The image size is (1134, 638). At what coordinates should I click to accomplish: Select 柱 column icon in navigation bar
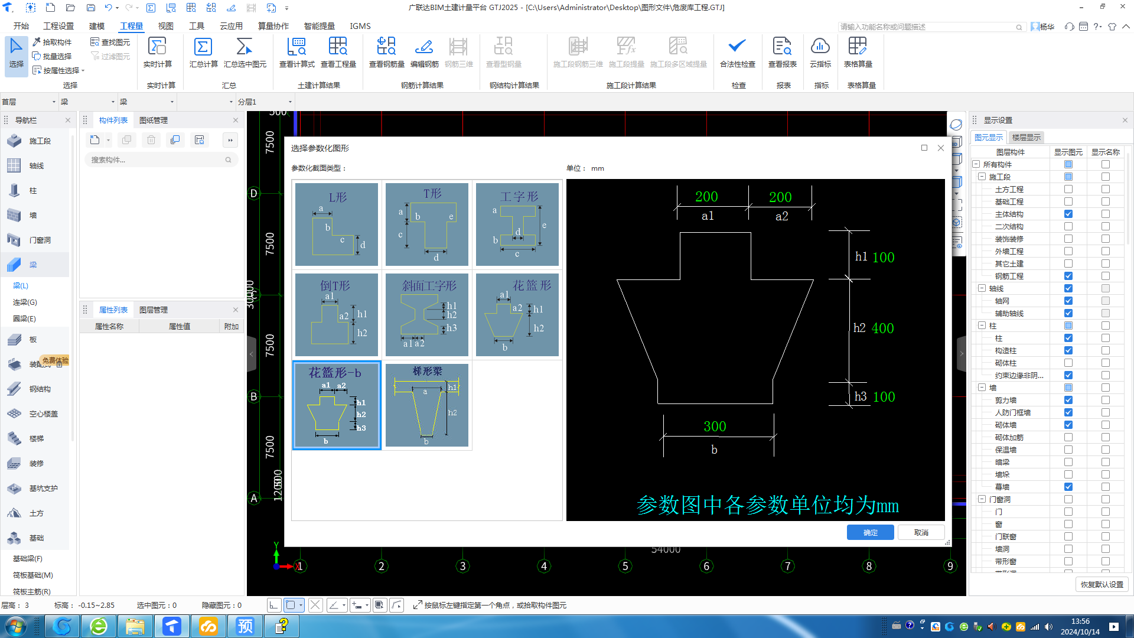(14, 190)
